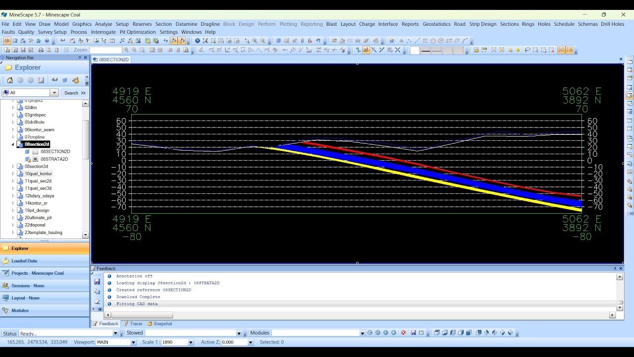Choose the line drawing tool icon
Screen dimensions: 634x357
point(417,41)
